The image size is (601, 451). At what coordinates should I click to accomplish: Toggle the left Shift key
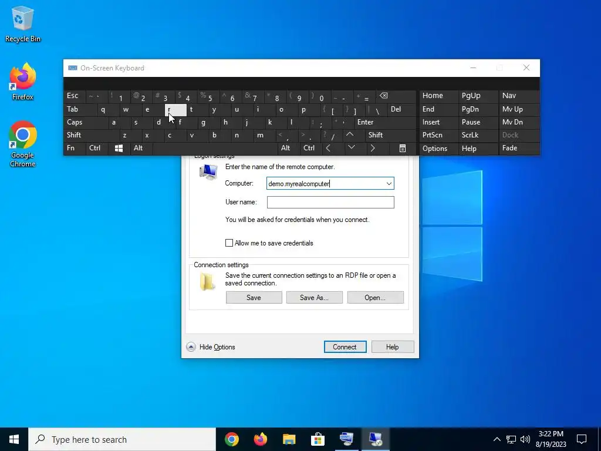[x=91, y=135]
